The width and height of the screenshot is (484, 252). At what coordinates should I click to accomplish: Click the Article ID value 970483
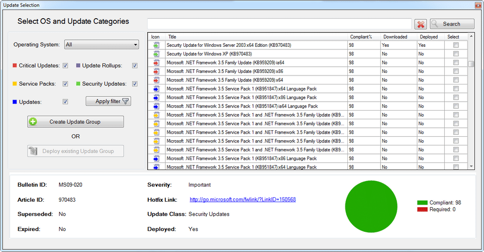(x=67, y=200)
